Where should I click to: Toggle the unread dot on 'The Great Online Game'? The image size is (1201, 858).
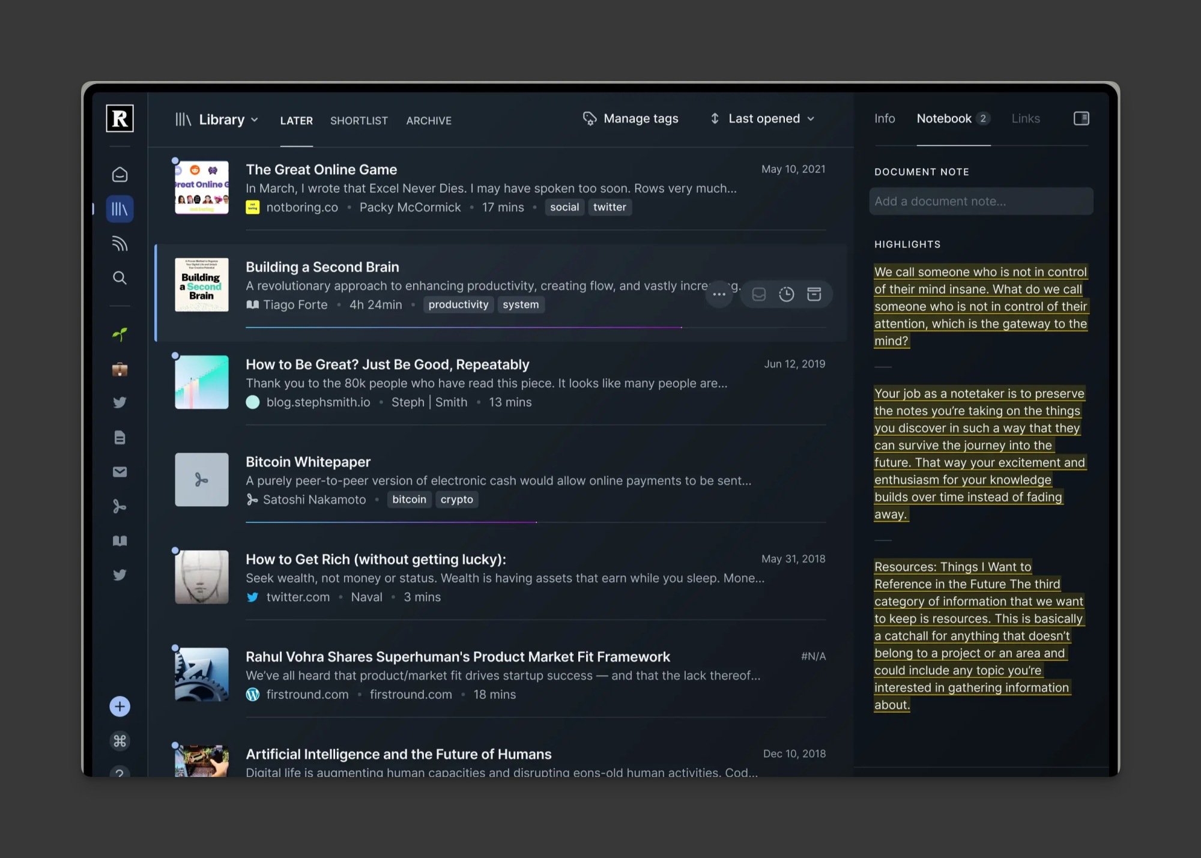pyautogui.click(x=175, y=160)
